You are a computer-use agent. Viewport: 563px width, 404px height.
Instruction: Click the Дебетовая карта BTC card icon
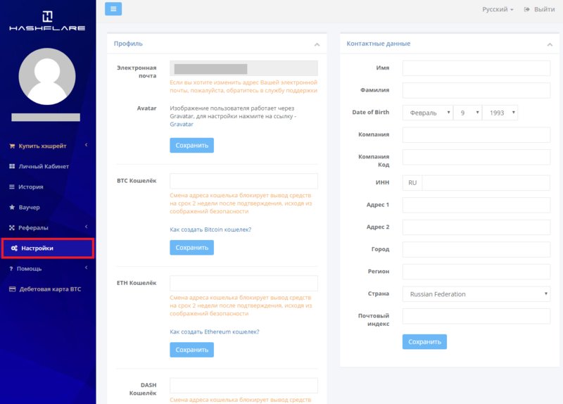(x=12, y=289)
